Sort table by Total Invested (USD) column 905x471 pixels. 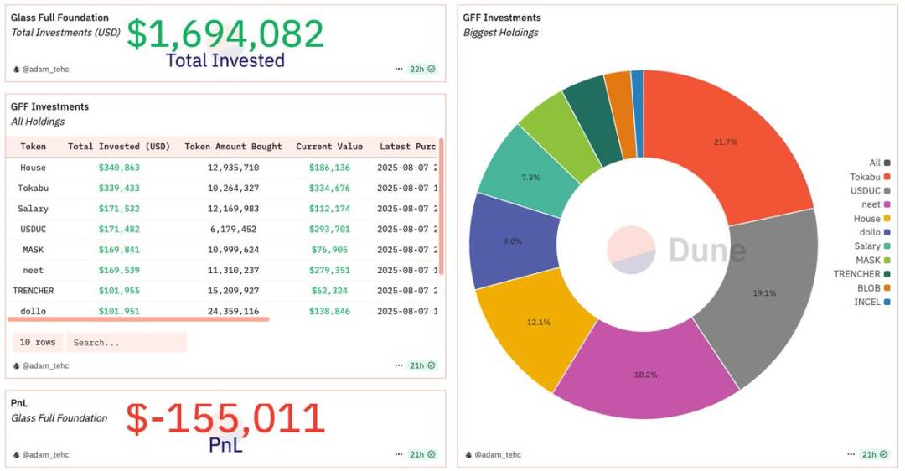118,147
